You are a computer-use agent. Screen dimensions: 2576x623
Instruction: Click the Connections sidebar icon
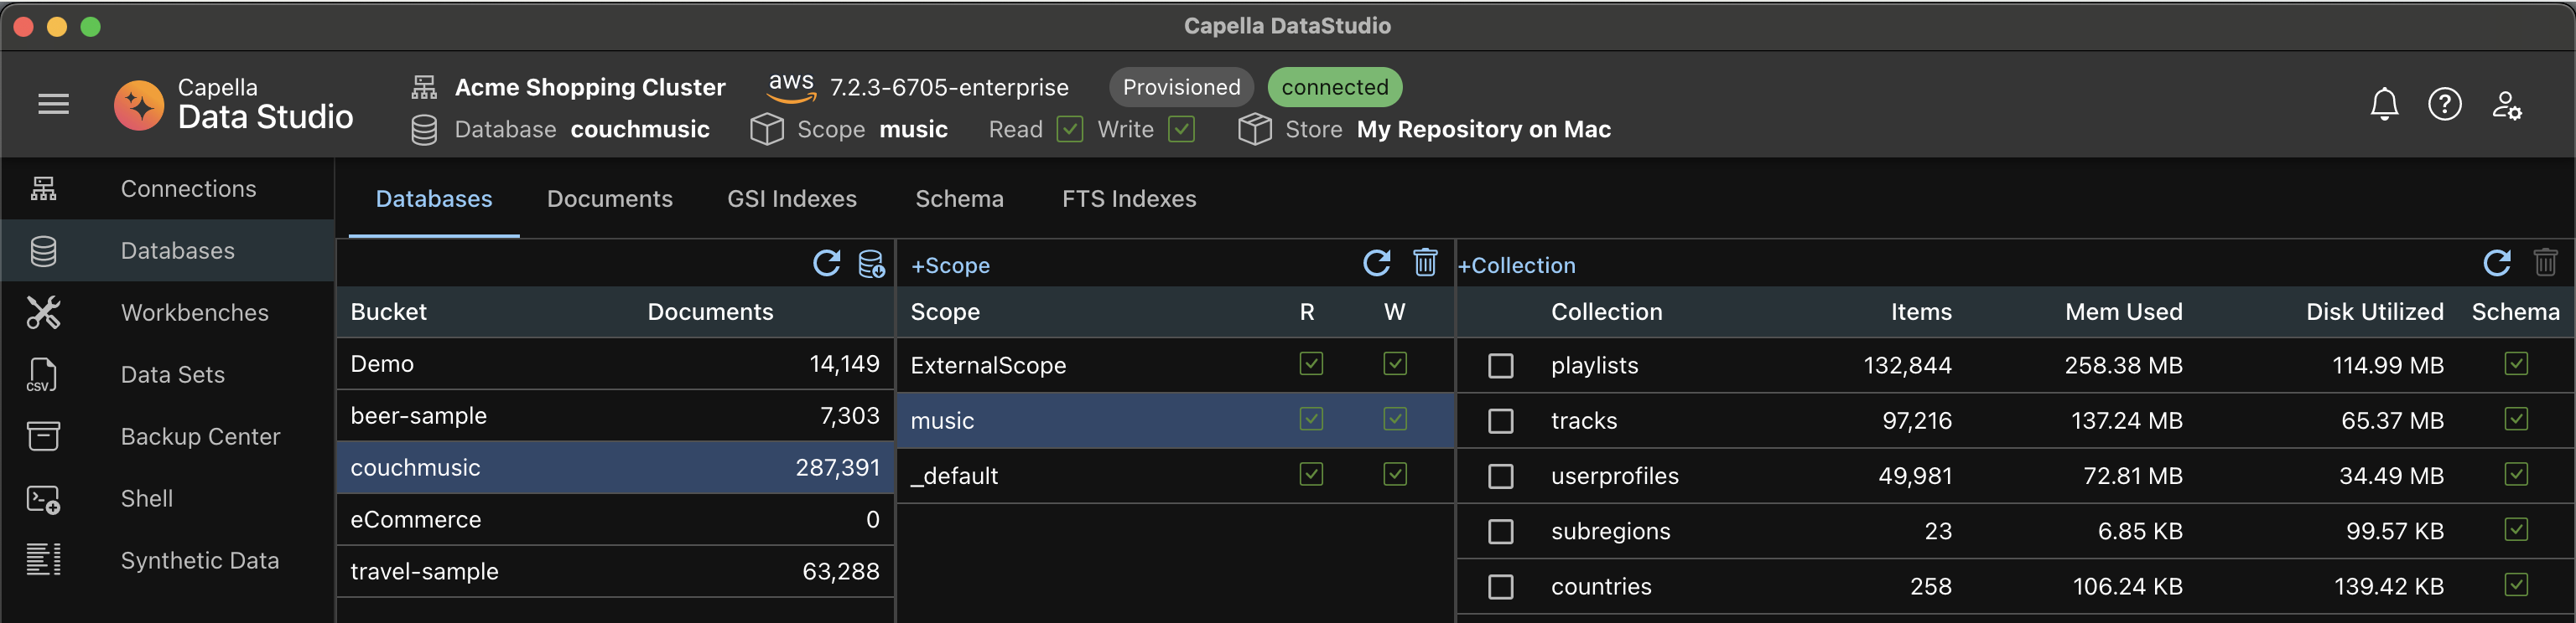click(43, 188)
